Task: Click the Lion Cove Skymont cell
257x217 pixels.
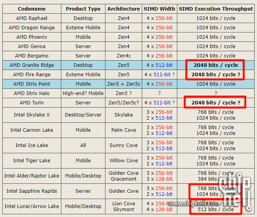Action: coord(123,206)
